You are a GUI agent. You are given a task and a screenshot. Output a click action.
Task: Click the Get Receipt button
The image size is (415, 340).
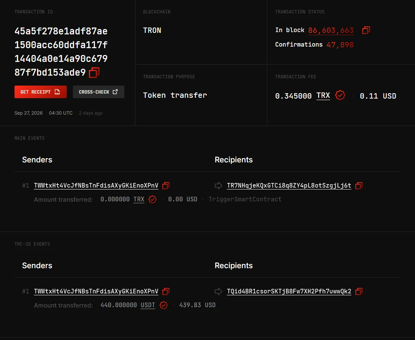(x=40, y=92)
